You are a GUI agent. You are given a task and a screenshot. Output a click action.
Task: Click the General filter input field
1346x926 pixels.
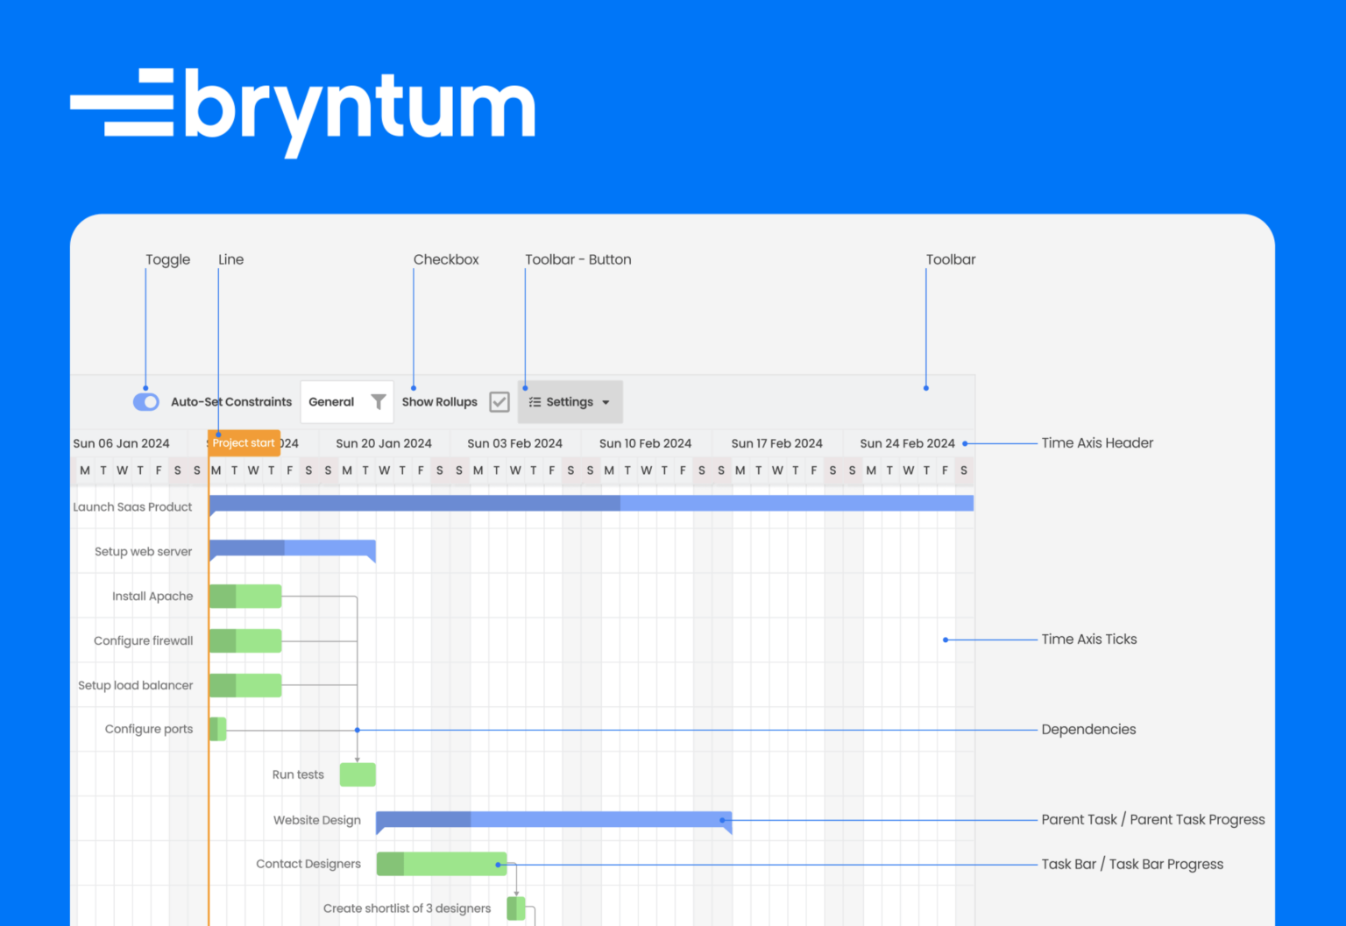(333, 401)
